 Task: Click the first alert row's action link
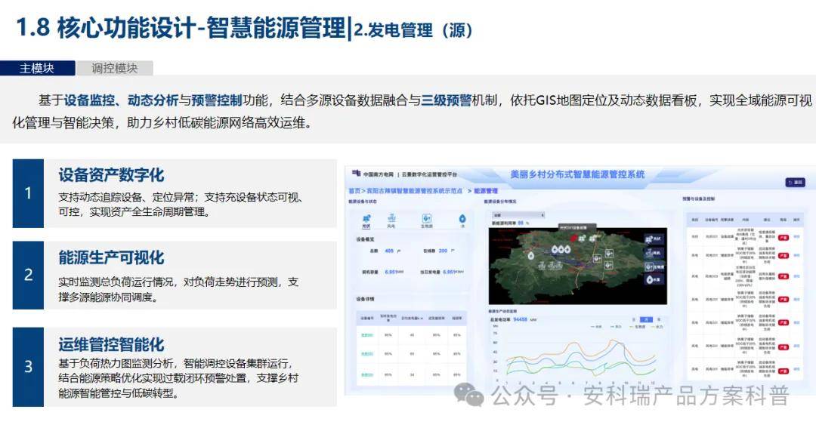point(796,236)
